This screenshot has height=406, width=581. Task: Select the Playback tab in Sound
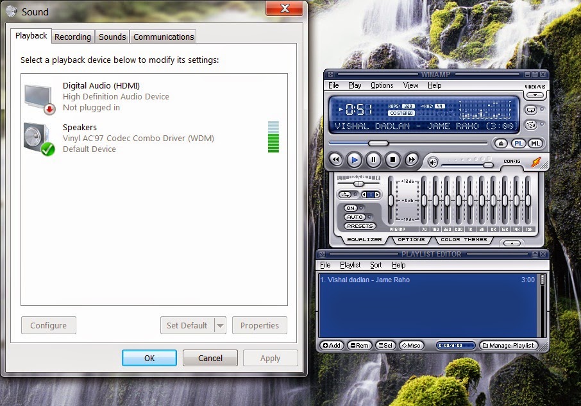31,35
